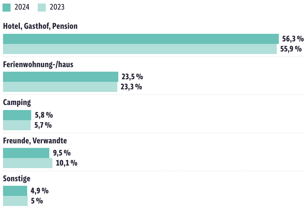307x209 pixels.
Task: Click the Camping category heading
Action: click(x=17, y=102)
